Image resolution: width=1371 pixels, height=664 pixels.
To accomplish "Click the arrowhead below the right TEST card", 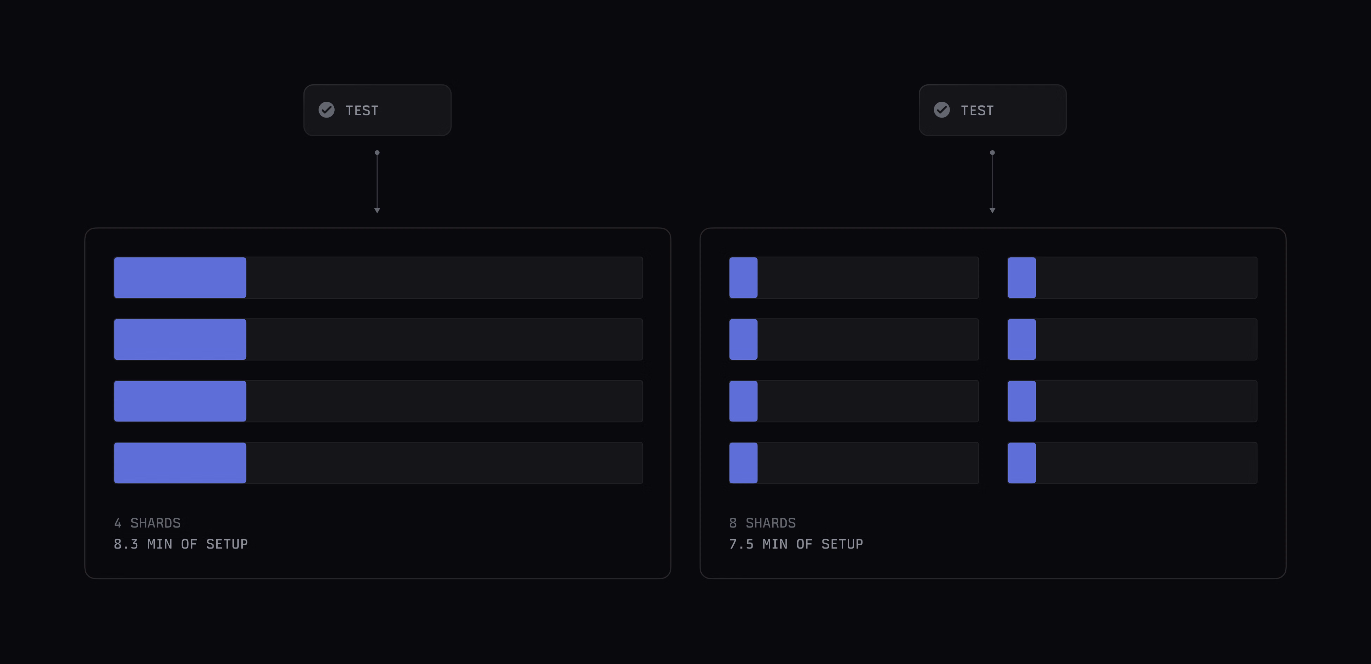I will pyautogui.click(x=992, y=211).
